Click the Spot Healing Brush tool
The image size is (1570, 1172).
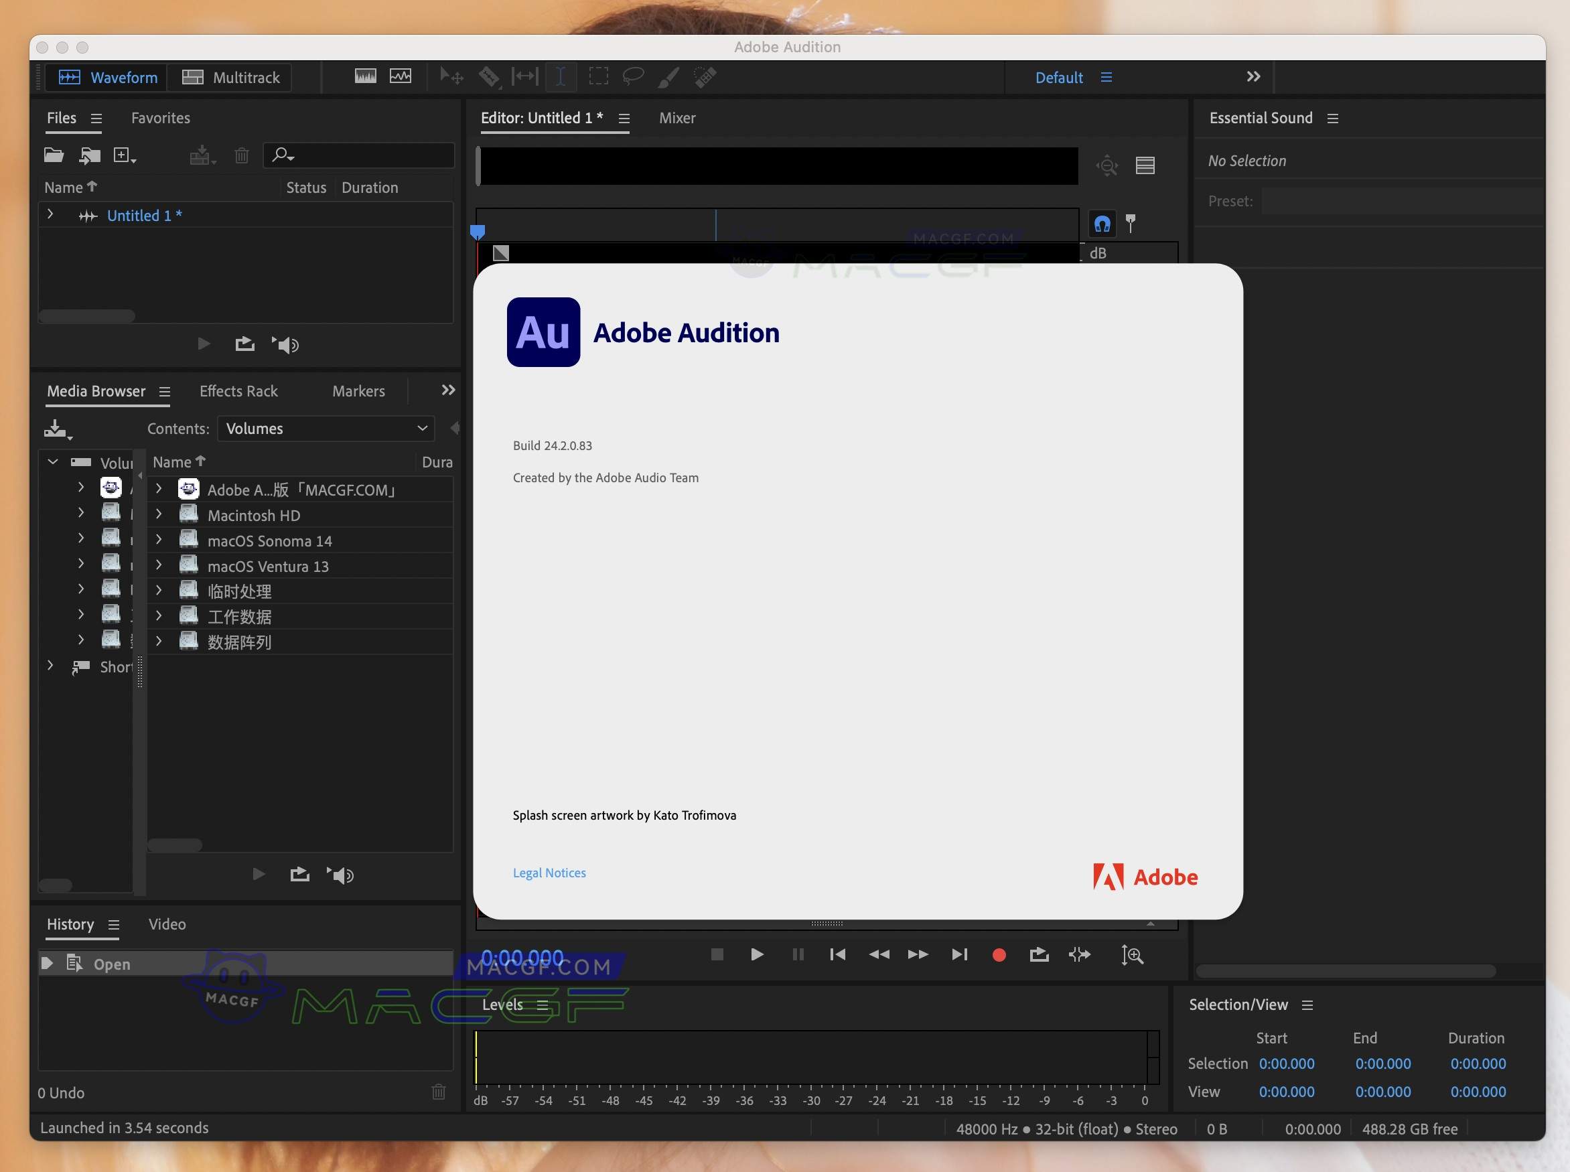click(705, 76)
